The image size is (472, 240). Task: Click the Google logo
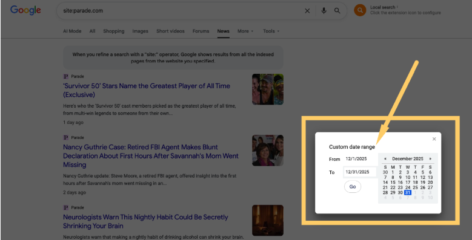(25, 10)
